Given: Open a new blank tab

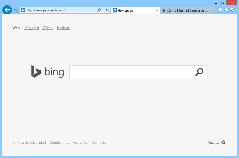Looking at the screenshot, I should click(x=212, y=10).
